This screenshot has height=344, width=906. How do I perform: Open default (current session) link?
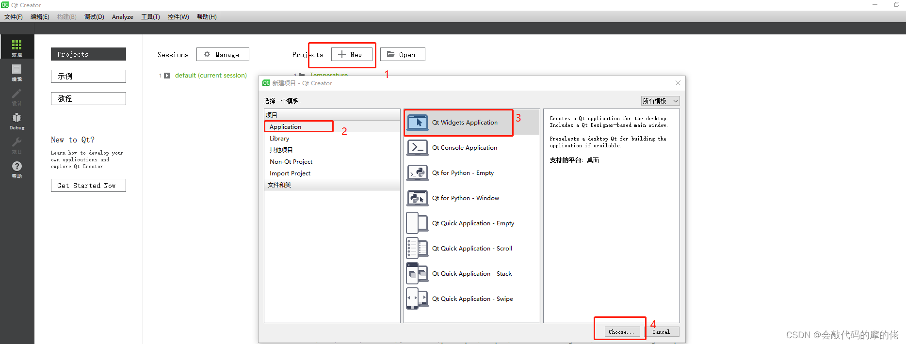click(x=211, y=76)
